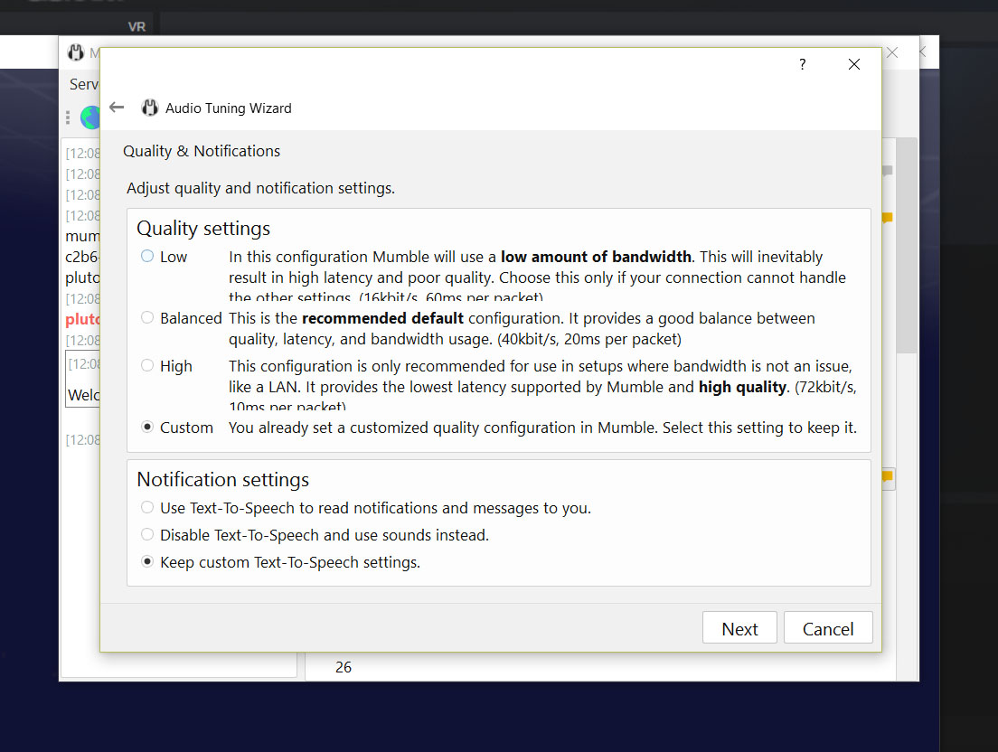Click the Mumble window vertical scrollbar
Viewport: 998px width, 752px height.
click(x=907, y=246)
